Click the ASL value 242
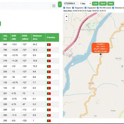124x124 pixels. coord(5,66)
